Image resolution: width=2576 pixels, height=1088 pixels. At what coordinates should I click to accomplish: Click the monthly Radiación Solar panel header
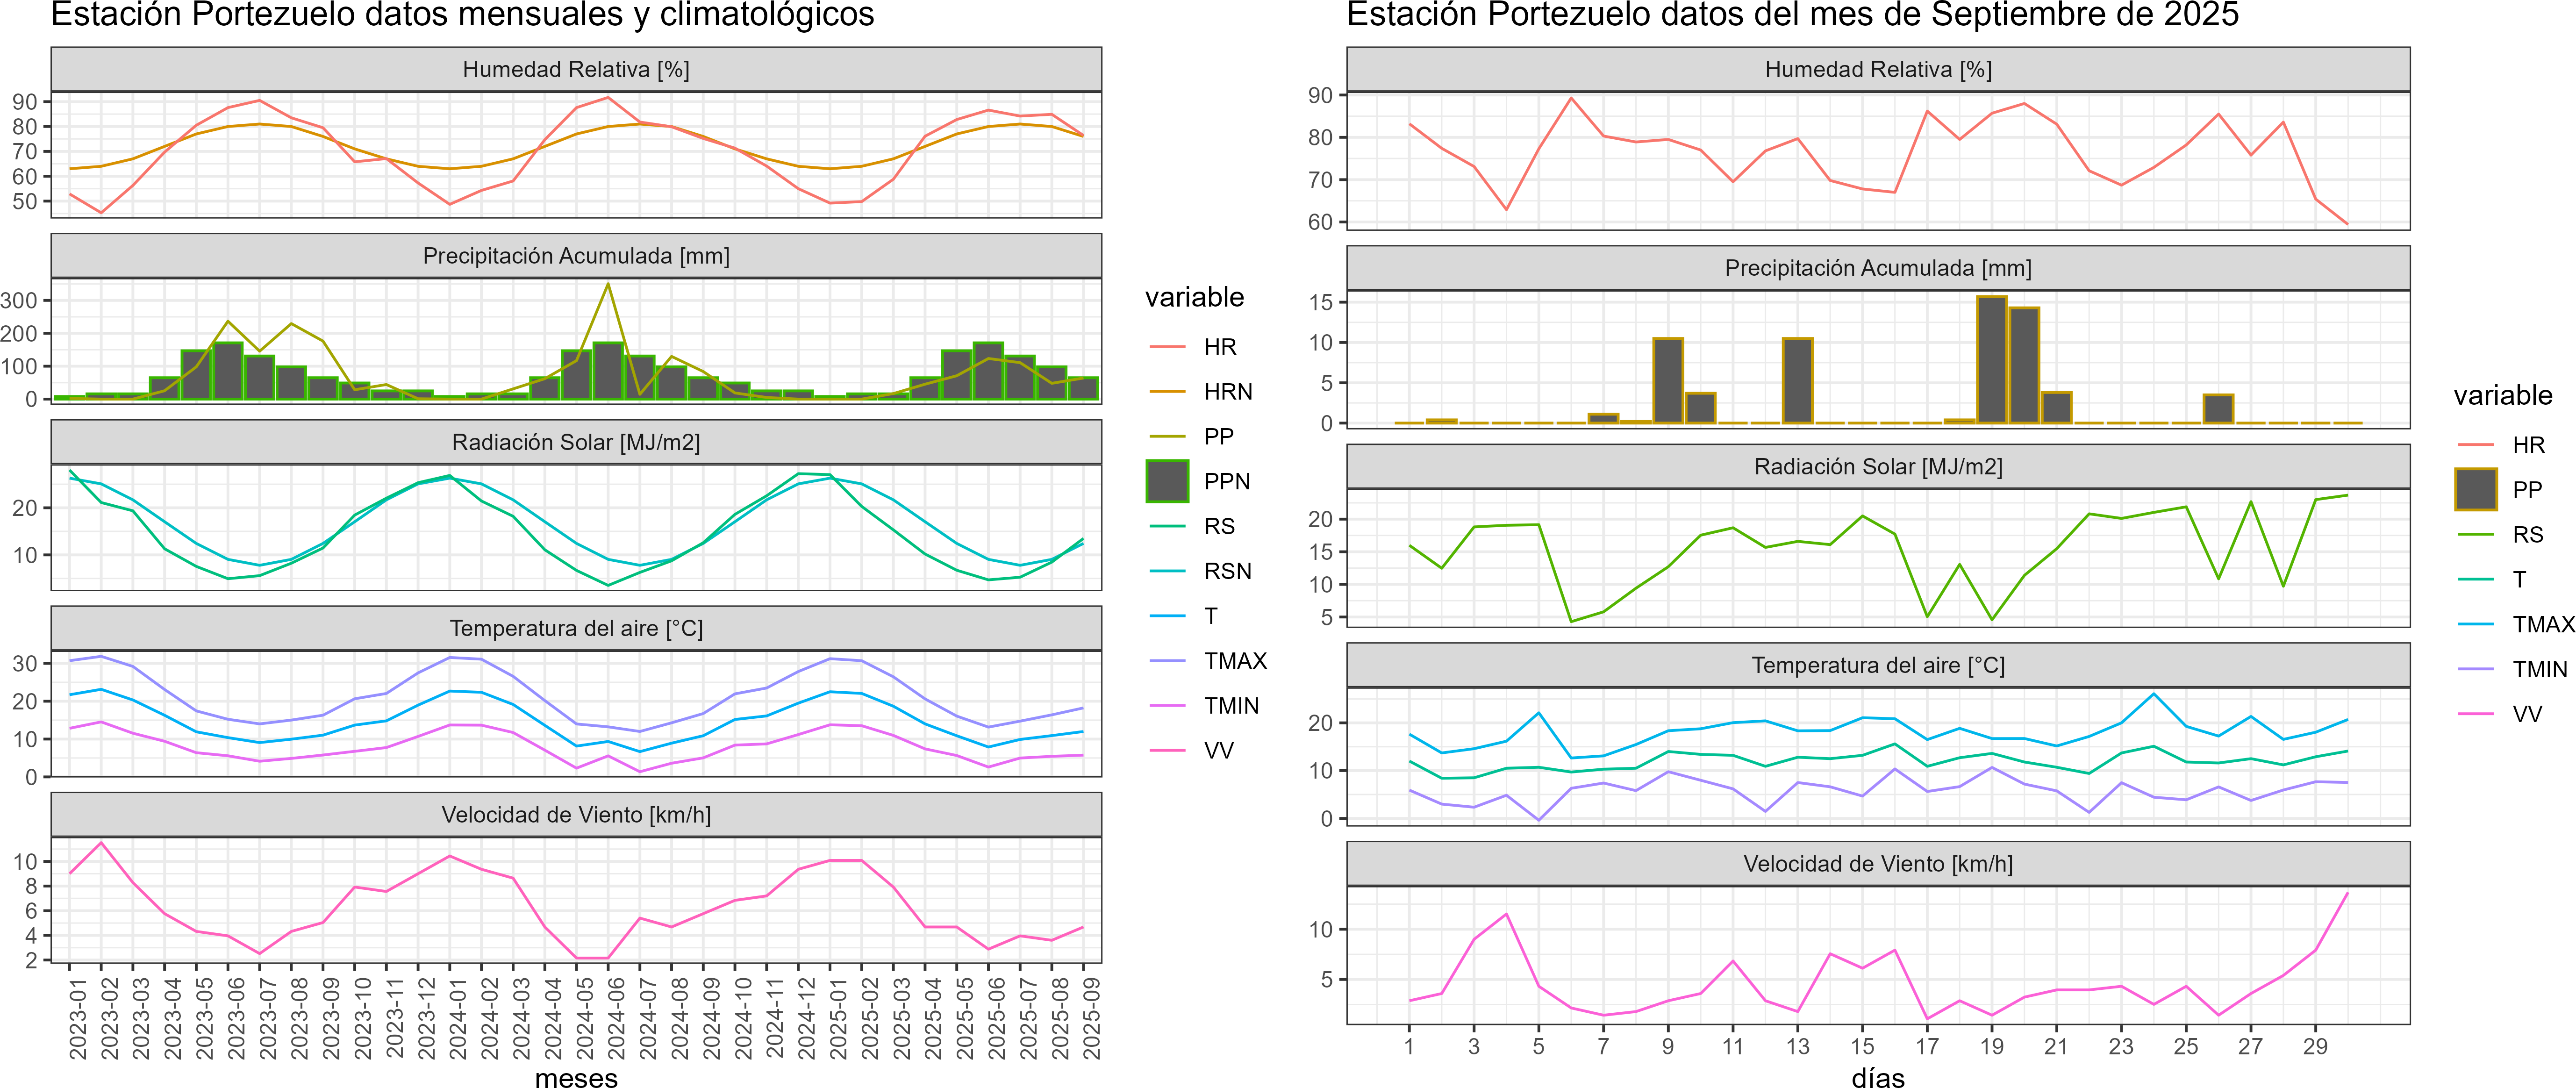pyautogui.click(x=576, y=442)
